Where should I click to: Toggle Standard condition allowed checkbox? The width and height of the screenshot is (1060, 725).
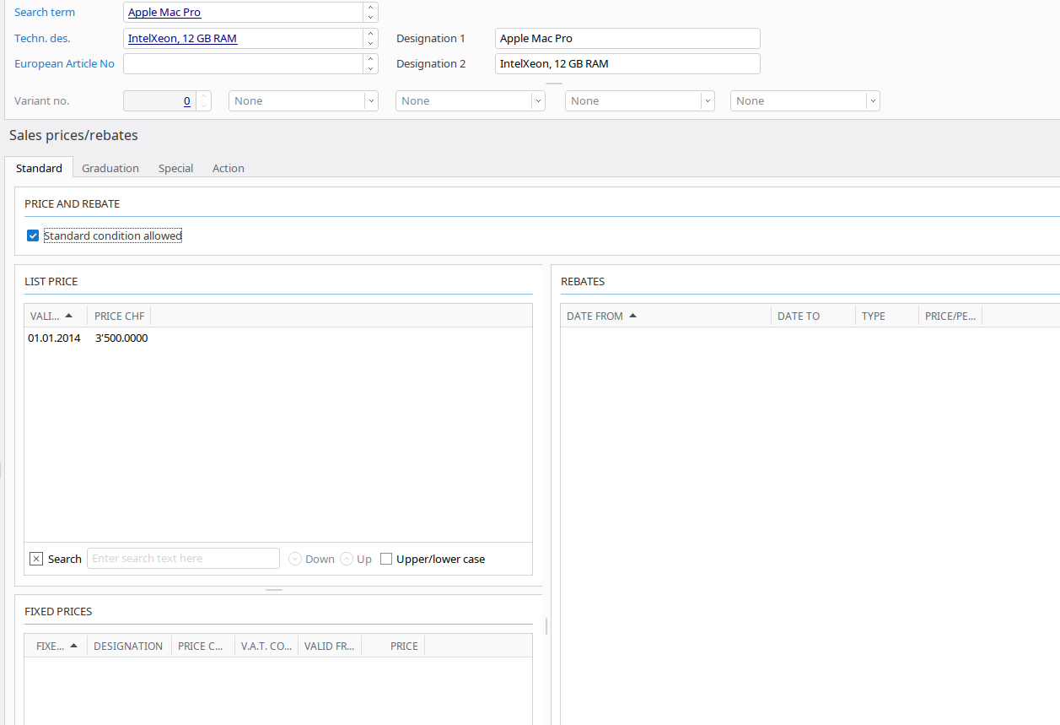pyautogui.click(x=33, y=235)
